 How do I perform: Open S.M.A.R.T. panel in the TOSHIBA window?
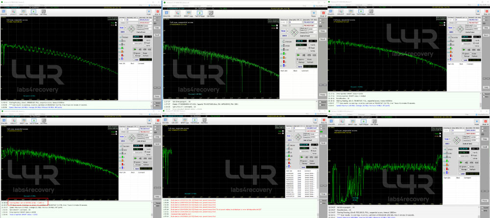[14, 12]
